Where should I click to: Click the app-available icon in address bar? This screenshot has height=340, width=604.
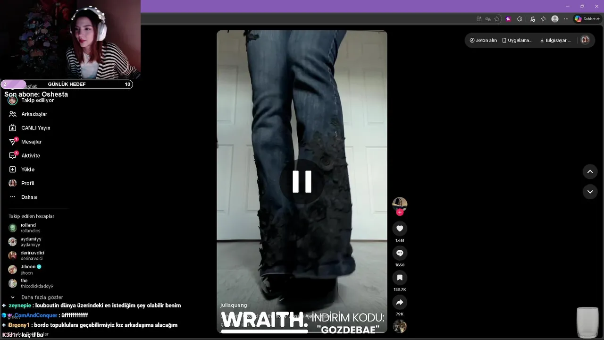coord(479,19)
